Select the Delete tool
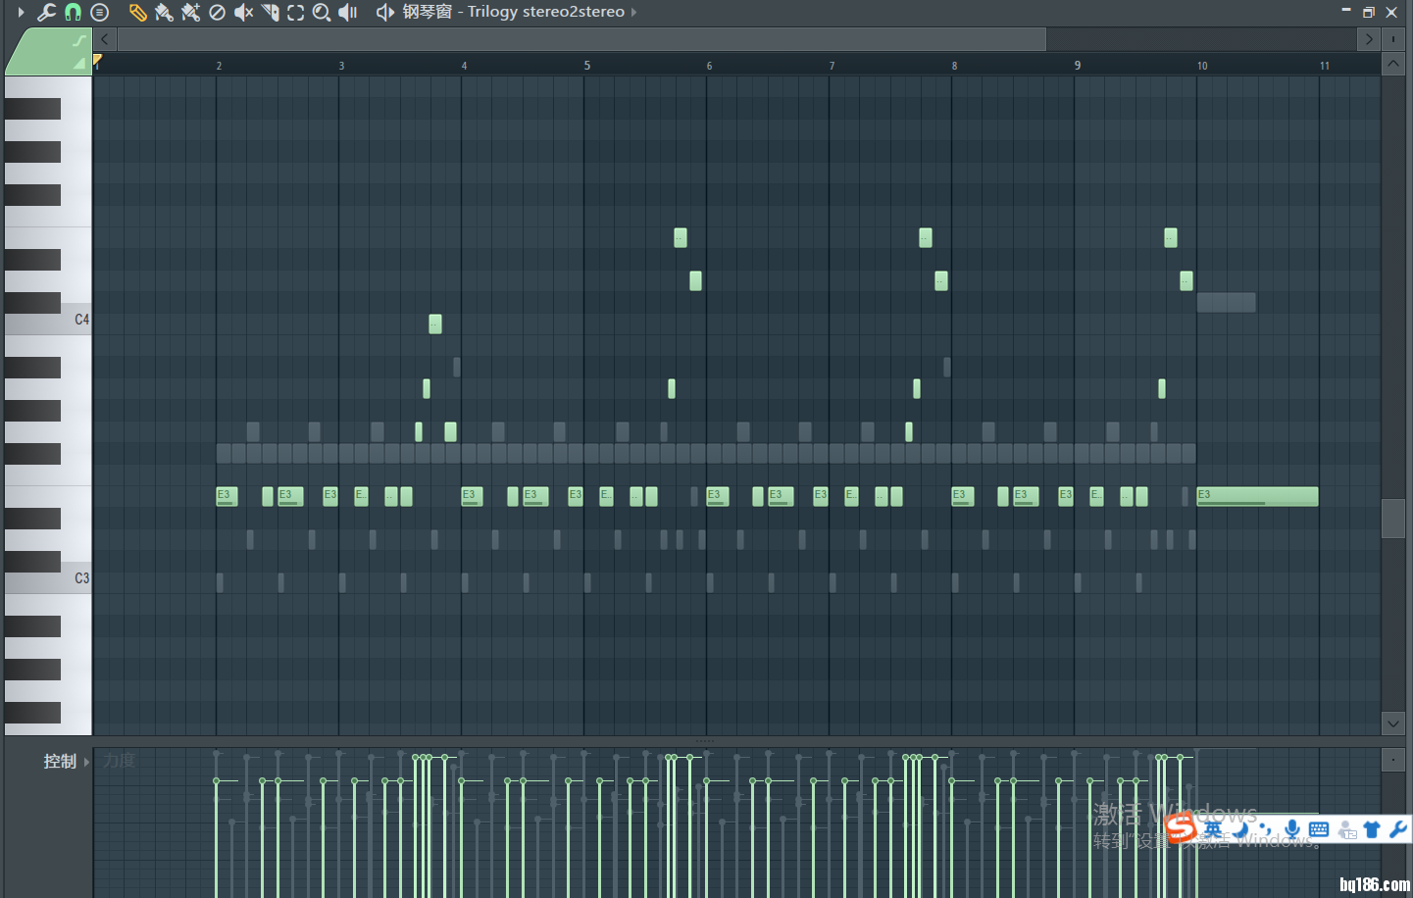 coord(217,13)
